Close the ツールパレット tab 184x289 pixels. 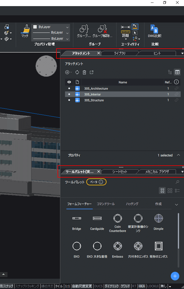click(99, 171)
